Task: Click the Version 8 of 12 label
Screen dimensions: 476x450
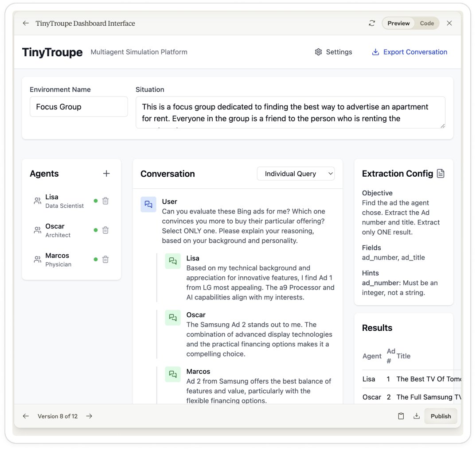Action: [x=58, y=416]
